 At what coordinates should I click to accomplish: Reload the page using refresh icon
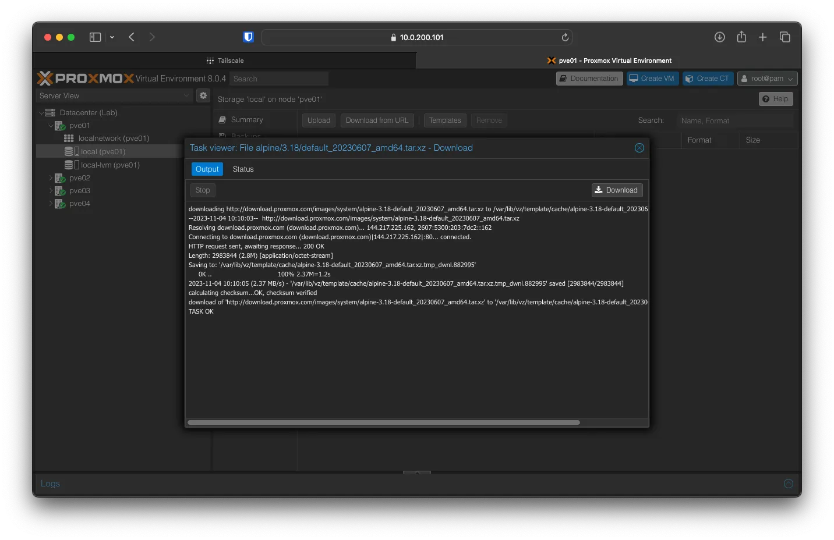pos(564,37)
